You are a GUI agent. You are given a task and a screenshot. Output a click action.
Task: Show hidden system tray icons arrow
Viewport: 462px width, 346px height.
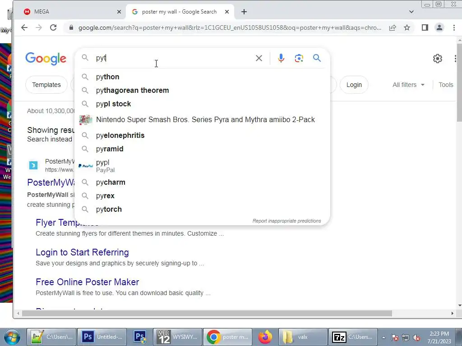pos(383,337)
